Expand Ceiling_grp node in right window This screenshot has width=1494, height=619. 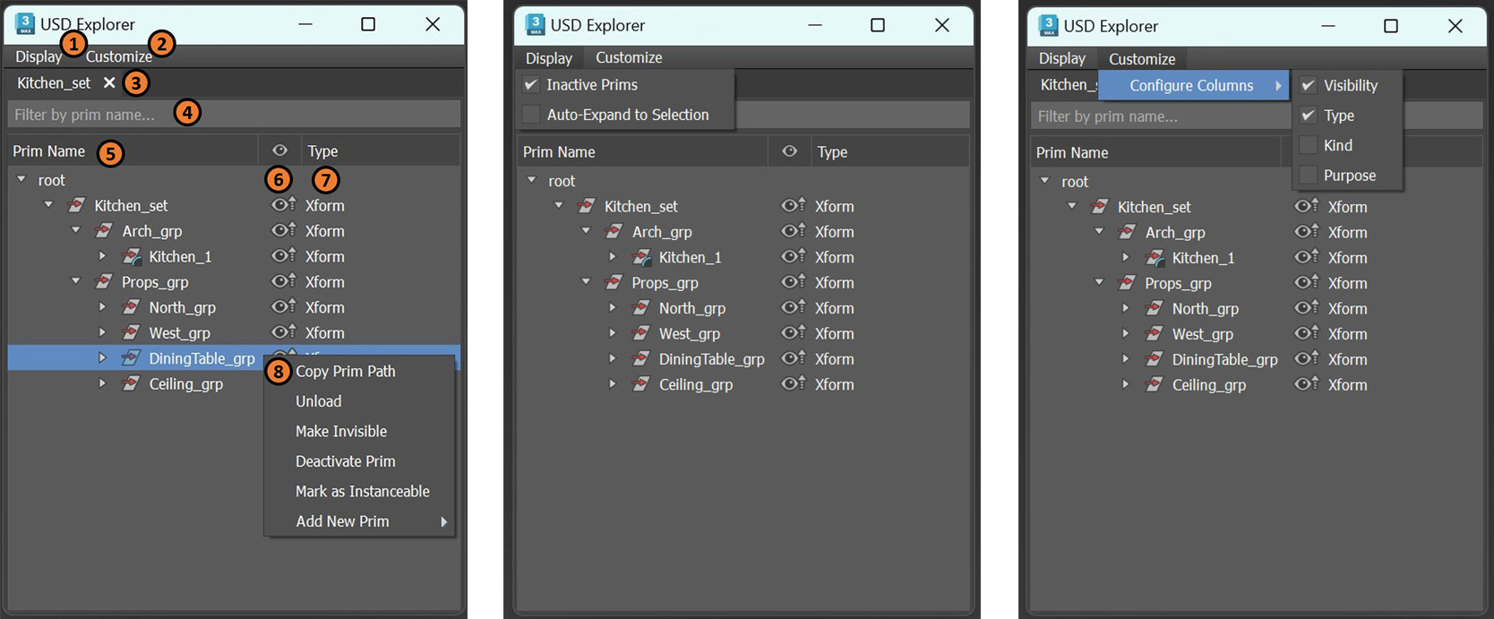click(1126, 385)
